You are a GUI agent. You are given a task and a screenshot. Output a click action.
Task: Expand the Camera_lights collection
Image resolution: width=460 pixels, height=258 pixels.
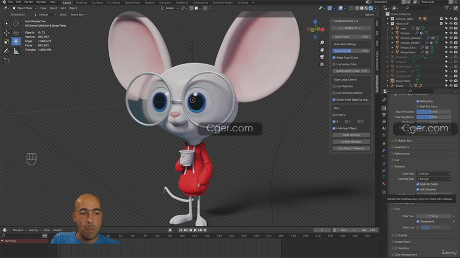pos(387,19)
